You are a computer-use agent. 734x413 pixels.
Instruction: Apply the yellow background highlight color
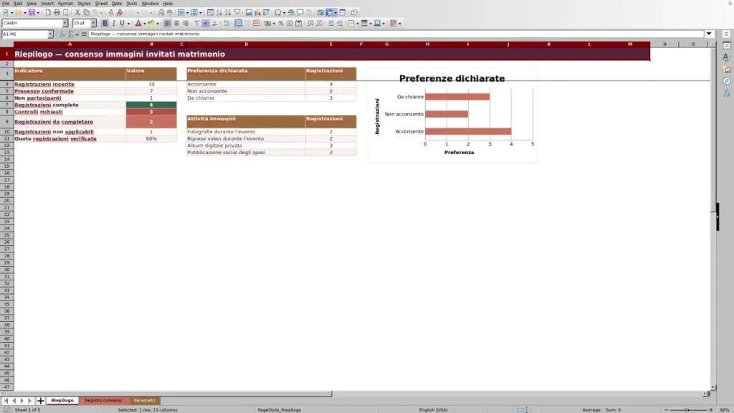[x=151, y=24]
